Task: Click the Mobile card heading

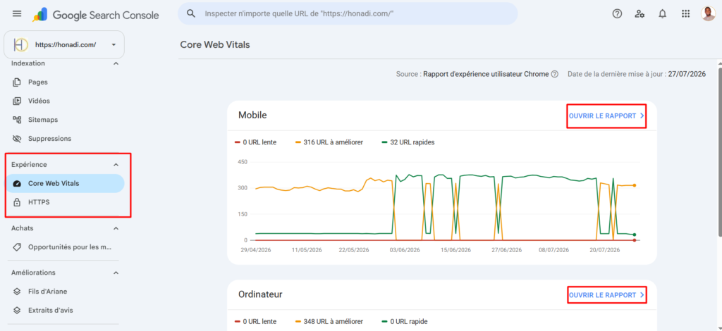Action: tap(252, 115)
